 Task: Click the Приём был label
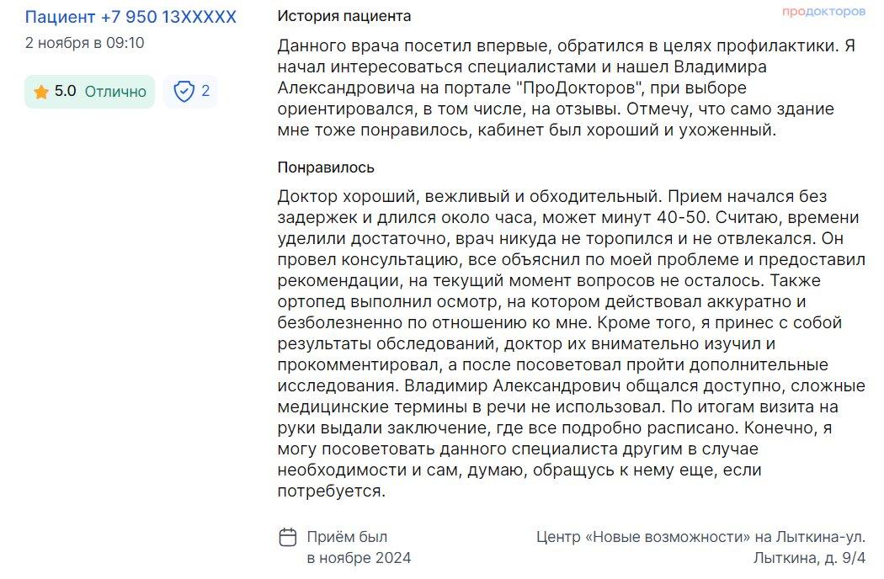coord(347,537)
